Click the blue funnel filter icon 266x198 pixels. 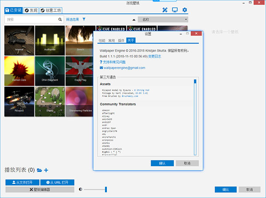pyautogui.click(x=84, y=19)
